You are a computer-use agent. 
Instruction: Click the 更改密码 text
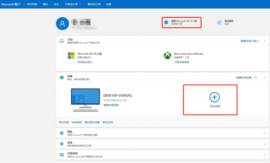pyautogui.click(x=229, y=21)
